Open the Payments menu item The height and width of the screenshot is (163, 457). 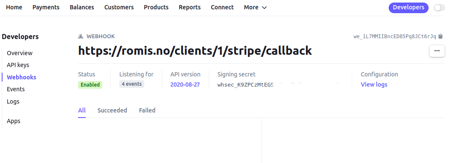(46, 8)
